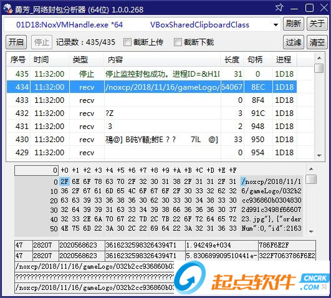331x298 pixels.
Task: Click the row of question marks text
Action: point(95,277)
